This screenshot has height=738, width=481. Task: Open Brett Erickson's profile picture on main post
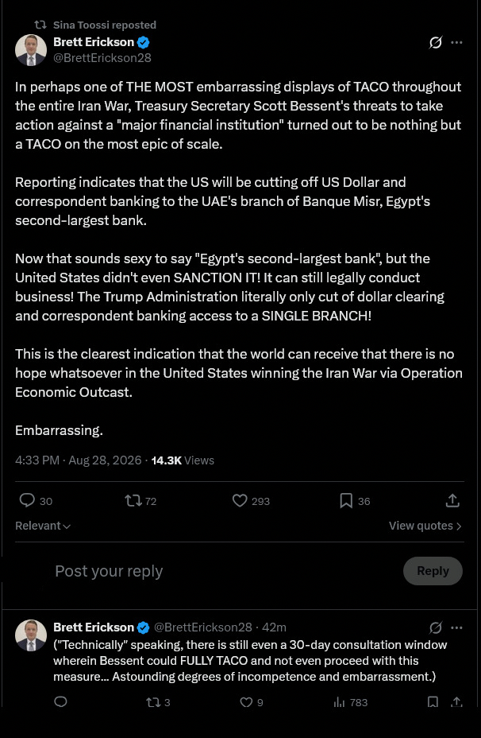[x=31, y=50]
